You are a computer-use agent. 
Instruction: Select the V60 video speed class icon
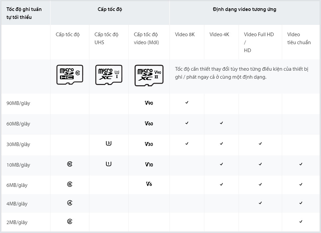[149, 124]
